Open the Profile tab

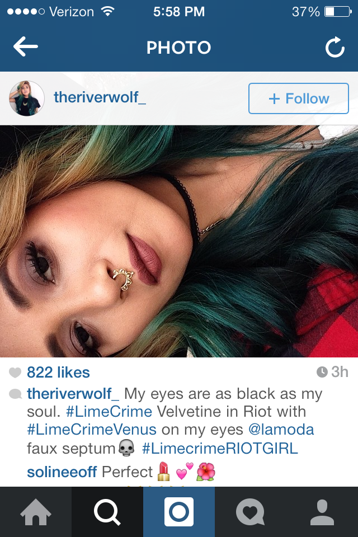tap(322, 512)
